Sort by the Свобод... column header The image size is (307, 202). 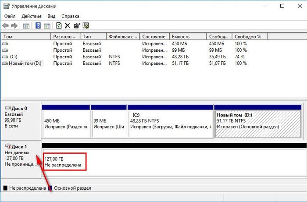point(219,36)
